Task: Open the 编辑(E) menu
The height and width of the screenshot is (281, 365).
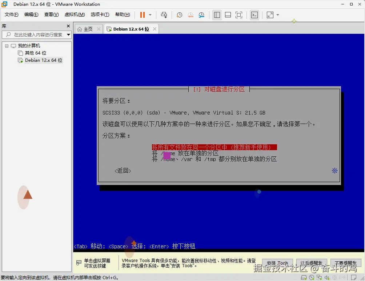Action: [31, 15]
